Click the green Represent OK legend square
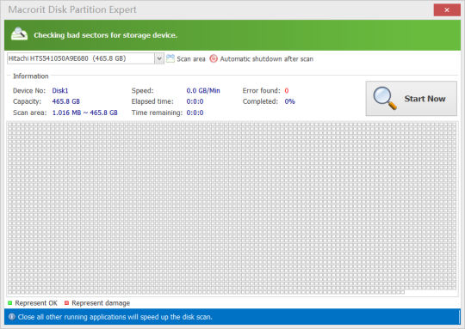 point(9,302)
